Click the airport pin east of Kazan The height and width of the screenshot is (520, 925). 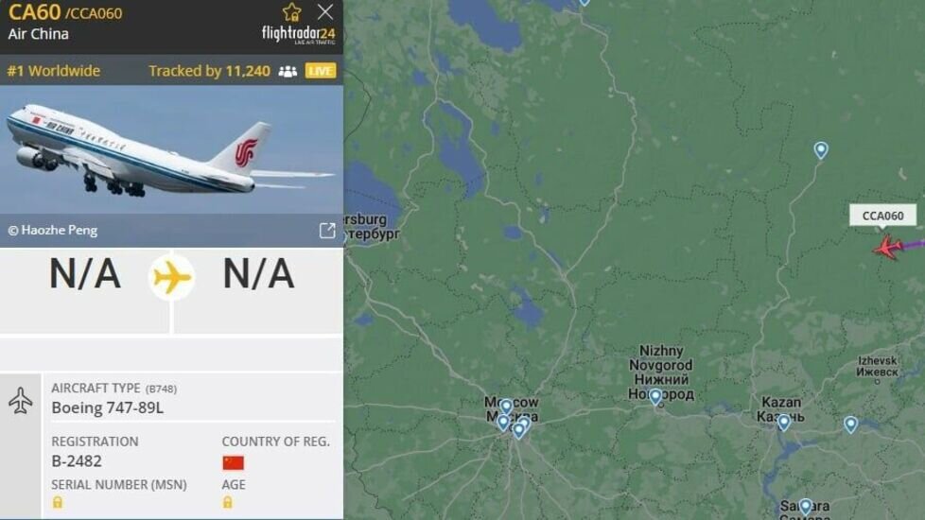pyautogui.click(x=850, y=425)
